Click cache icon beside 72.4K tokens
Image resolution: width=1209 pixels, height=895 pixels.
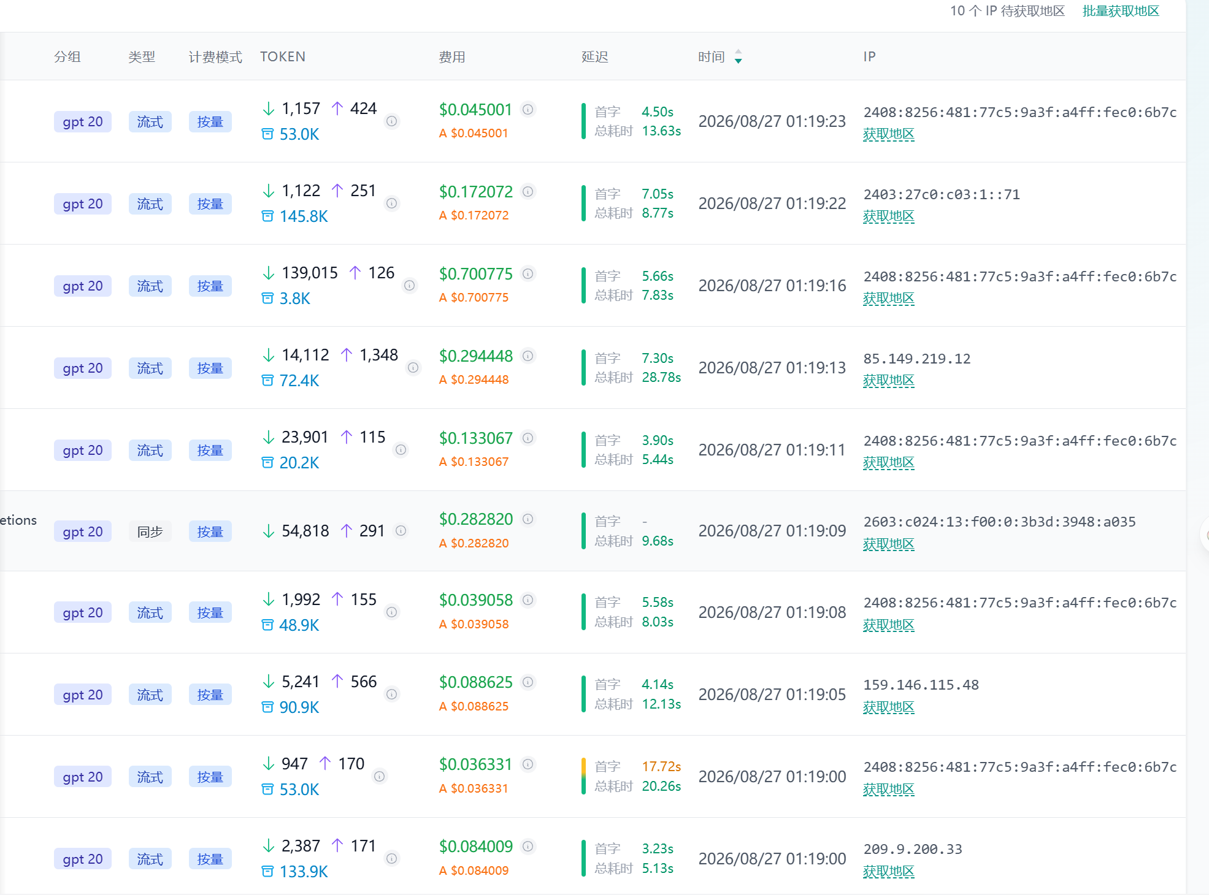pyautogui.click(x=267, y=381)
